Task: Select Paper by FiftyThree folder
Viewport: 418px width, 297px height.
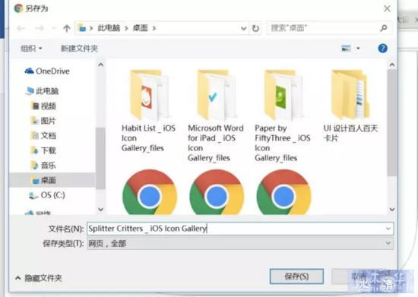Action: (283, 115)
